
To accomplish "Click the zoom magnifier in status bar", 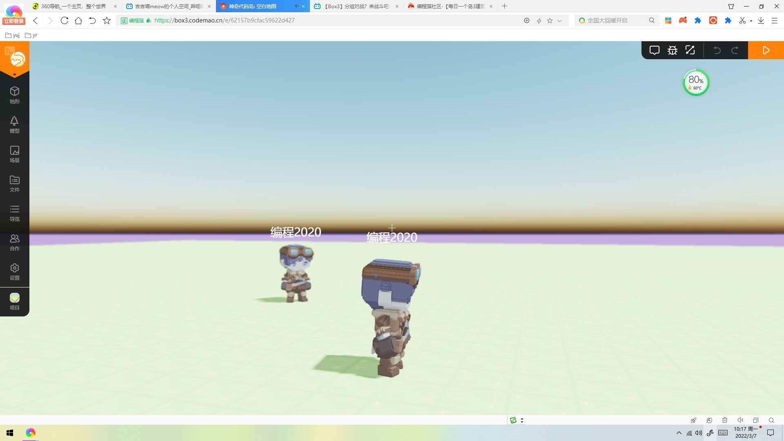I will 771,420.
